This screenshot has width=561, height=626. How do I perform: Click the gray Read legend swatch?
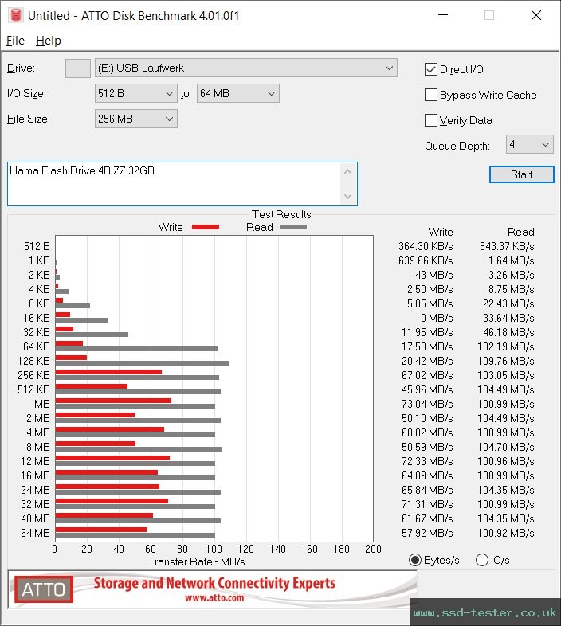[x=293, y=227]
